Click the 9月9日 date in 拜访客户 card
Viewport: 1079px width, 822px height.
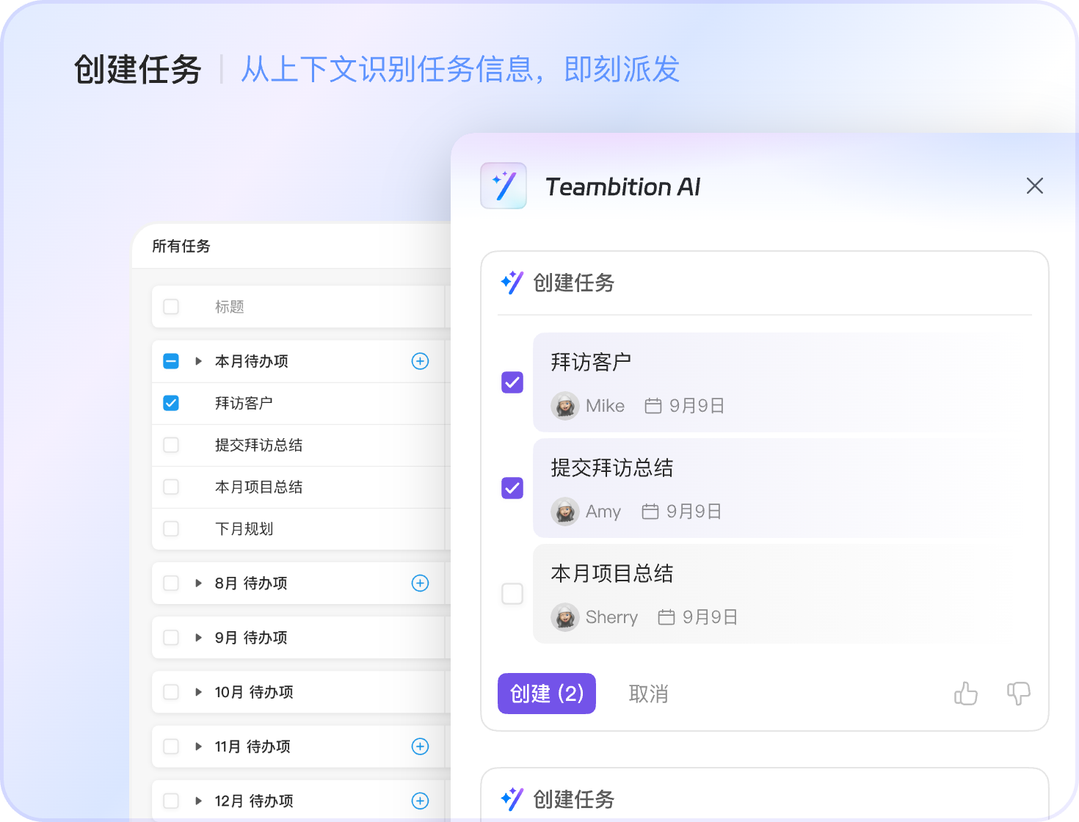click(x=697, y=406)
